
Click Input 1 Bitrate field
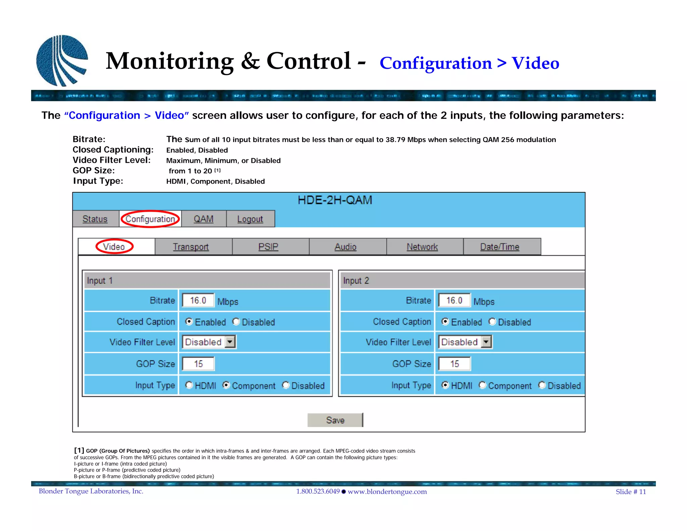tap(198, 300)
